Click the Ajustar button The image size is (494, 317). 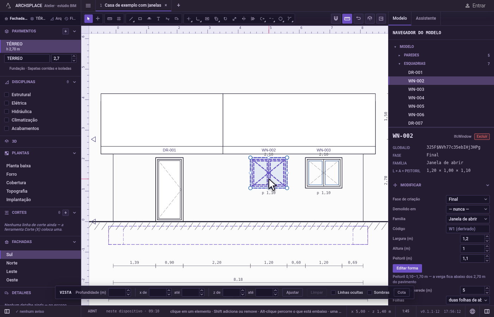click(293, 292)
